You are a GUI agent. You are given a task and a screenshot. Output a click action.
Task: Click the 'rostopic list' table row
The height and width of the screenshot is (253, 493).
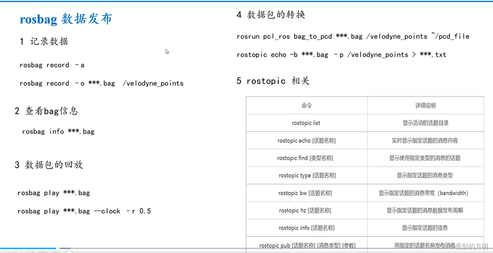[x=306, y=123]
